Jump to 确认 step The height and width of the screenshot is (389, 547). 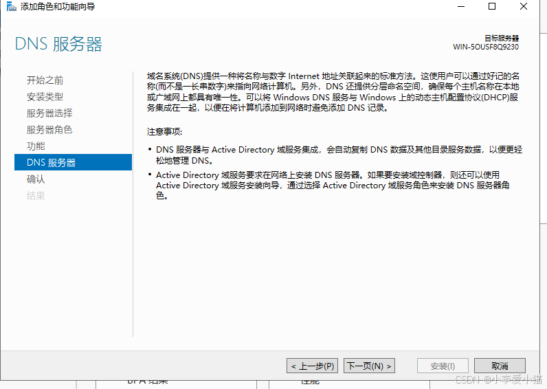tap(36, 179)
